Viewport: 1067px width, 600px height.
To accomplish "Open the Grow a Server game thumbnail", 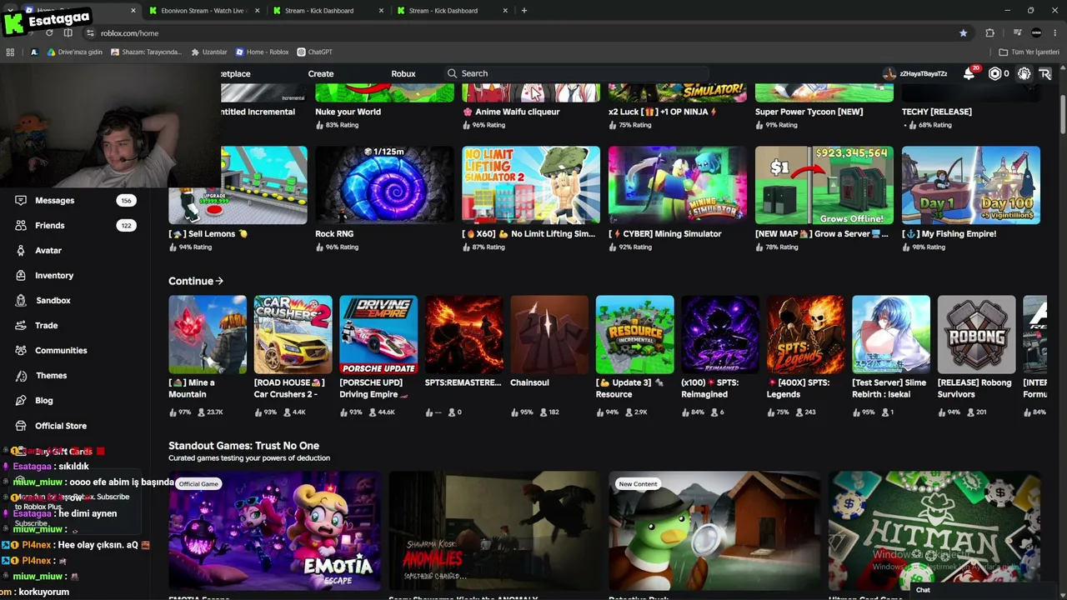I will tap(824, 185).
